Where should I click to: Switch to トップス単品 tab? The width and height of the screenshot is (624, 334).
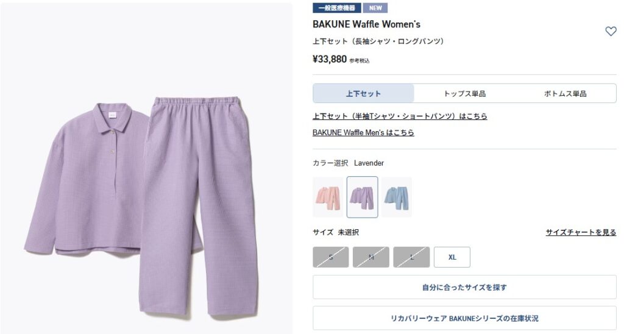tap(464, 93)
